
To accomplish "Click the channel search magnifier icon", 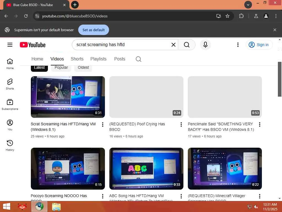I will pyautogui.click(x=138, y=59).
